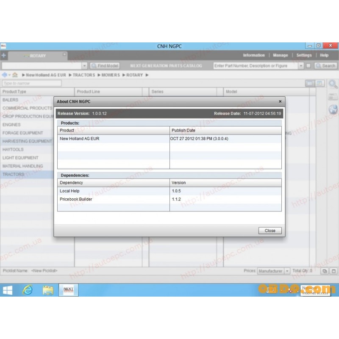
Task: Switch to the second grid view icon
Action: pos(320,83)
